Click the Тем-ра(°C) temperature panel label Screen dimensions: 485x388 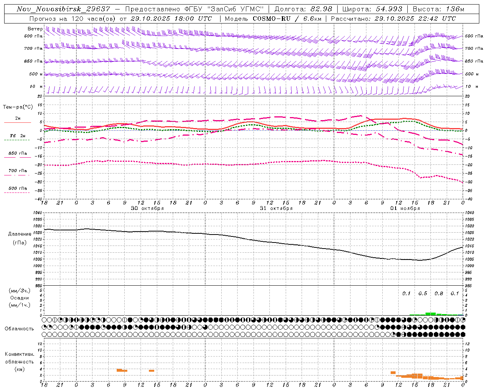(x=18, y=107)
